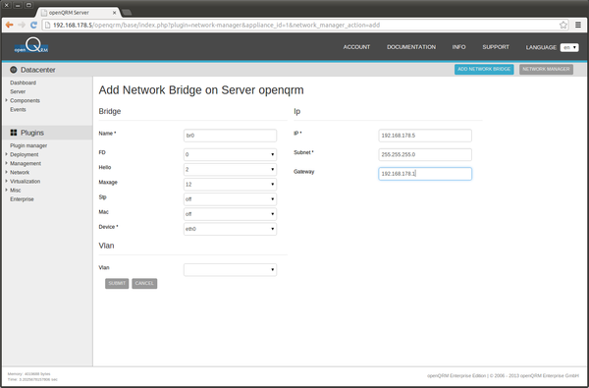Open a new browser tab

click(x=127, y=13)
